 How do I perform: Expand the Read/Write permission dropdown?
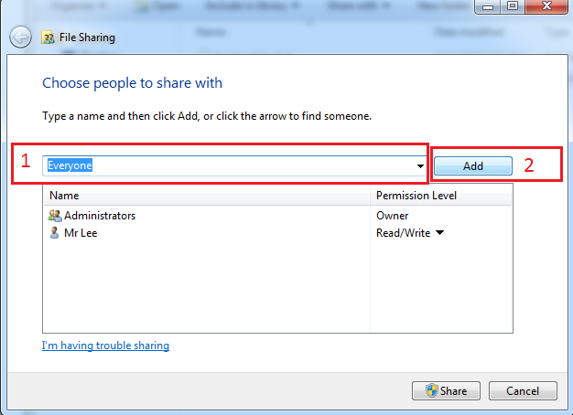click(439, 233)
